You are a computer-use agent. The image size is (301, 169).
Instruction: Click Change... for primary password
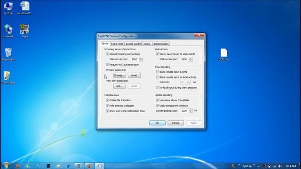(x=119, y=75)
